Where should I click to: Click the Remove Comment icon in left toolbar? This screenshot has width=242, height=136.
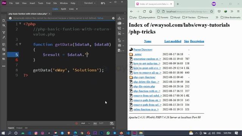4,49
